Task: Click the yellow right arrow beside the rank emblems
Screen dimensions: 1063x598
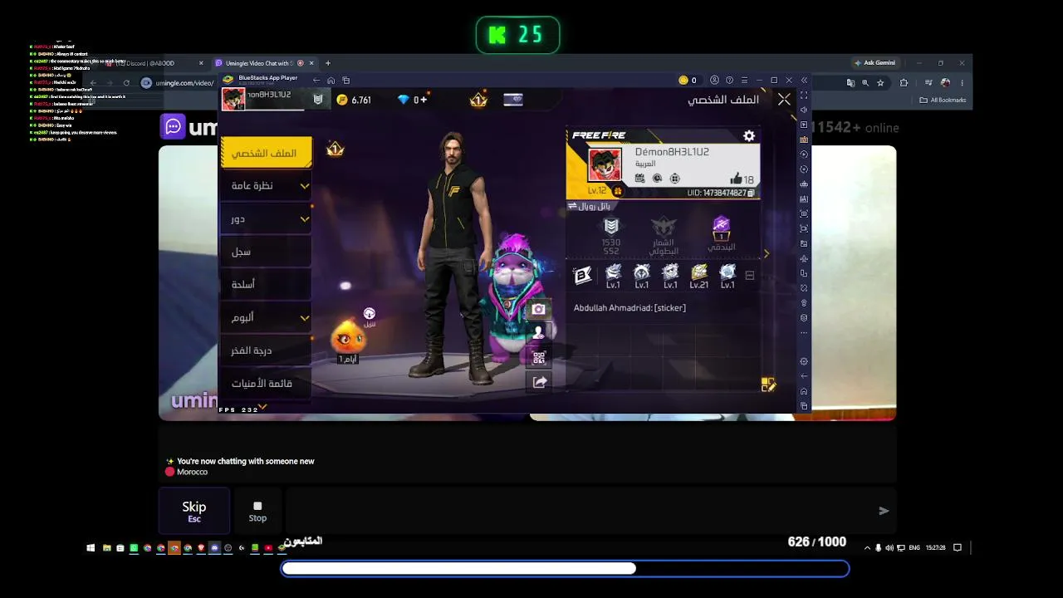Action: point(766,253)
